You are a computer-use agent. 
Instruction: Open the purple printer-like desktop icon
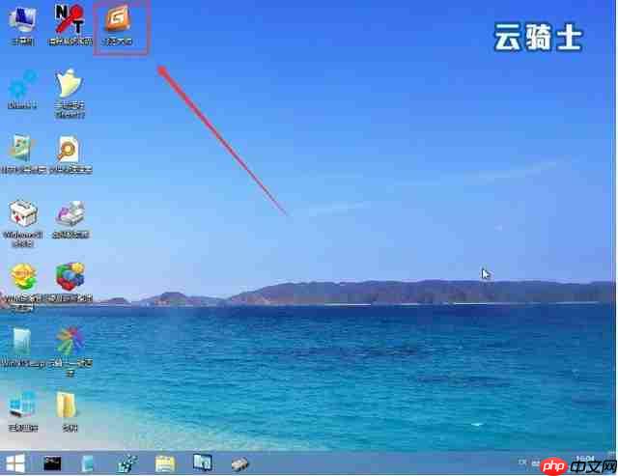click(70, 215)
